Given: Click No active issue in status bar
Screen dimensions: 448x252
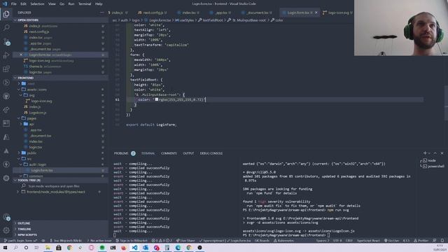Looking at the screenshot, I should [x=99, y=241].
